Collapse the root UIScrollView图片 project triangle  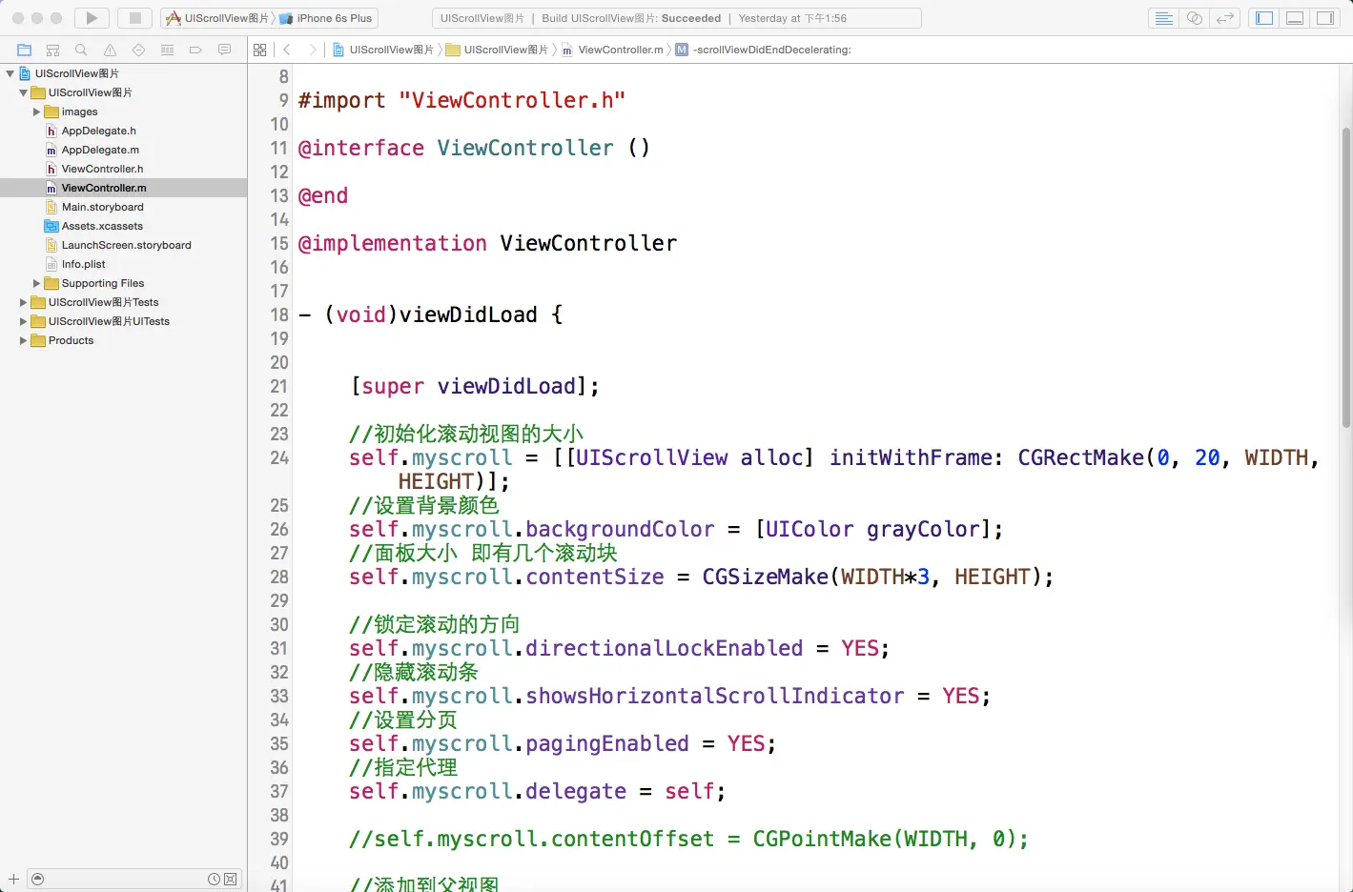10,73
